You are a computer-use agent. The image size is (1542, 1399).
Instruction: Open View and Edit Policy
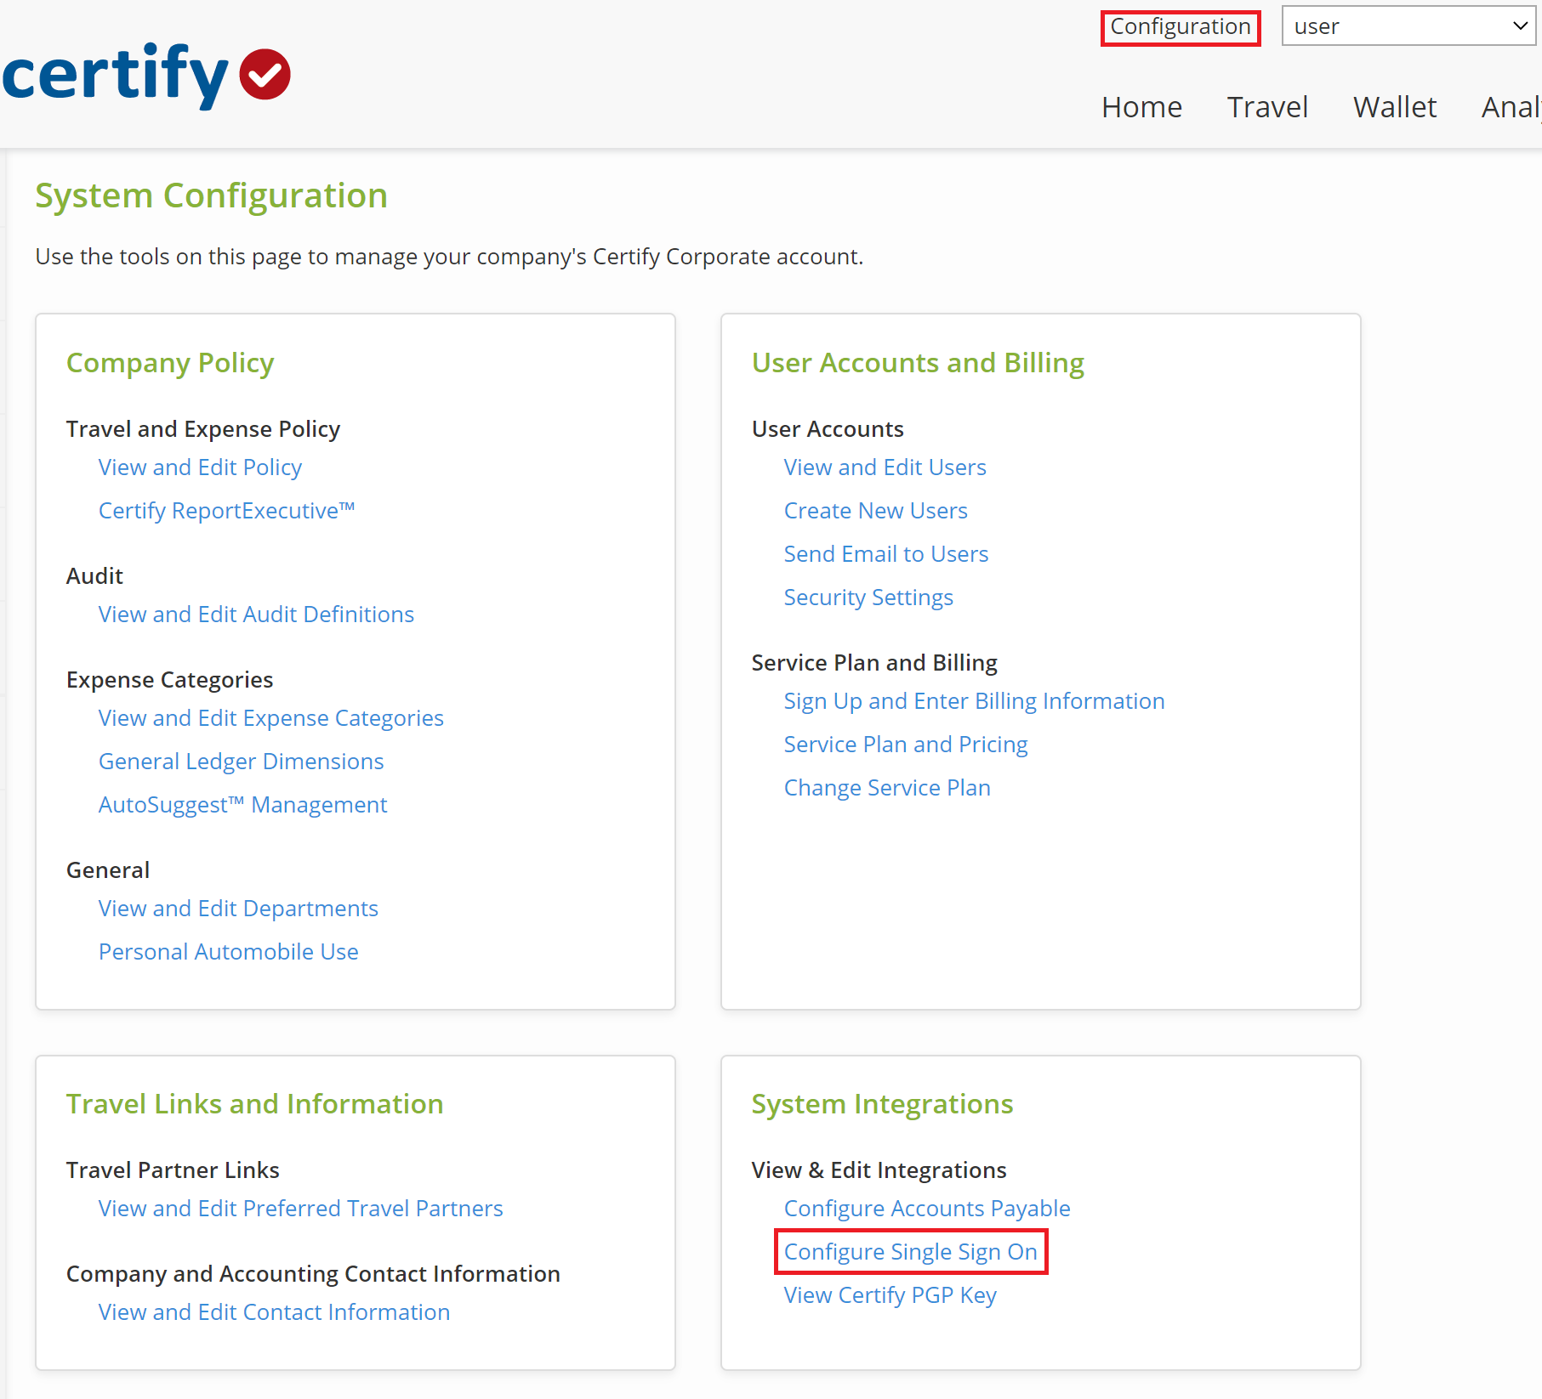[x=200, y=467]
